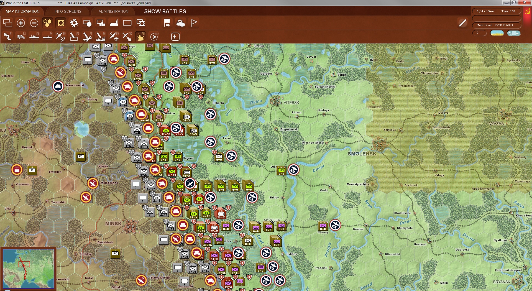Select tank battle marker near Svencioneliai
Viewport: 532px width, 291px height.
[58, 86]
